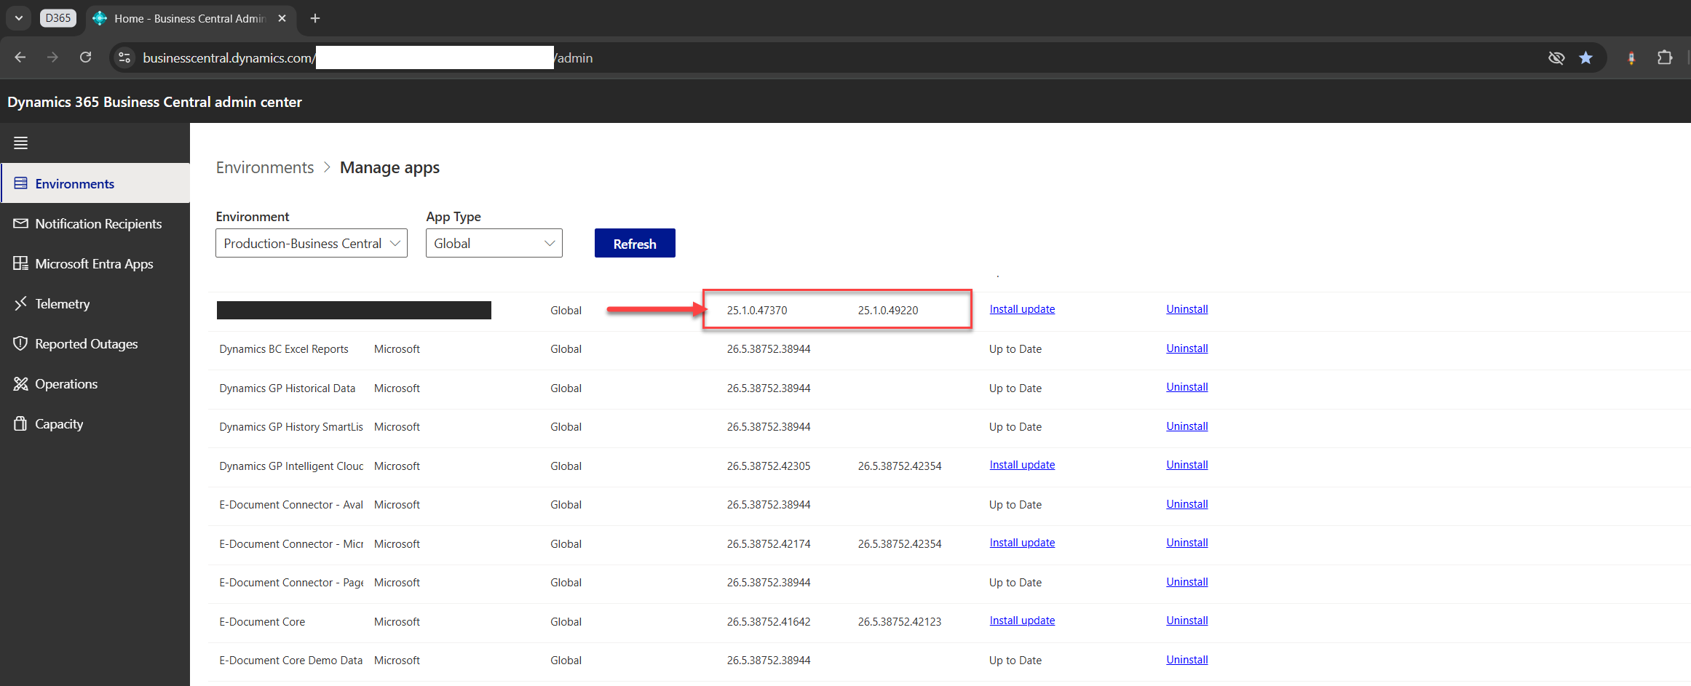
Task: Open the Telemetry section
Action: point(95,303)
